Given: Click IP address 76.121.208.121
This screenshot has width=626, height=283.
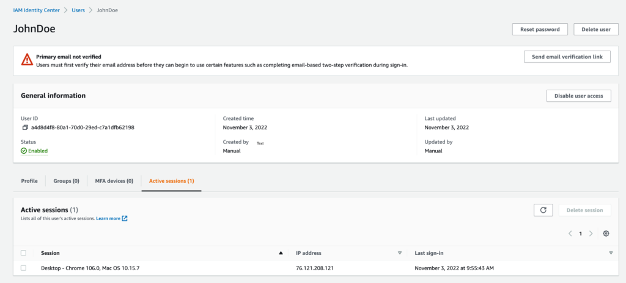Looking at the screenshot, I should (315, 268).
